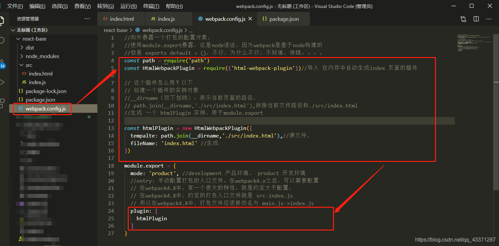Split the editor to the right
This screenshot has width=499, height=246.
coord(476,19)
